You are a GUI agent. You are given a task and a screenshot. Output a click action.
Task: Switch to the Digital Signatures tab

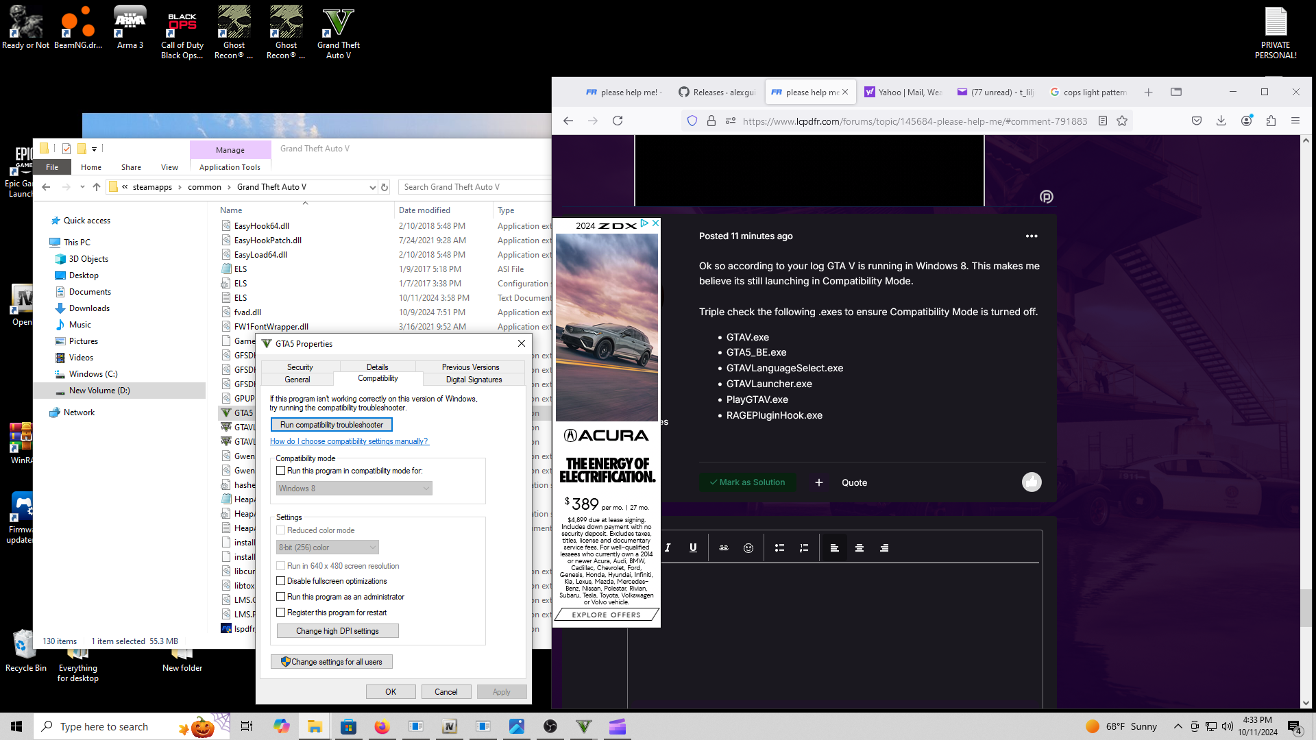point(474,380)
